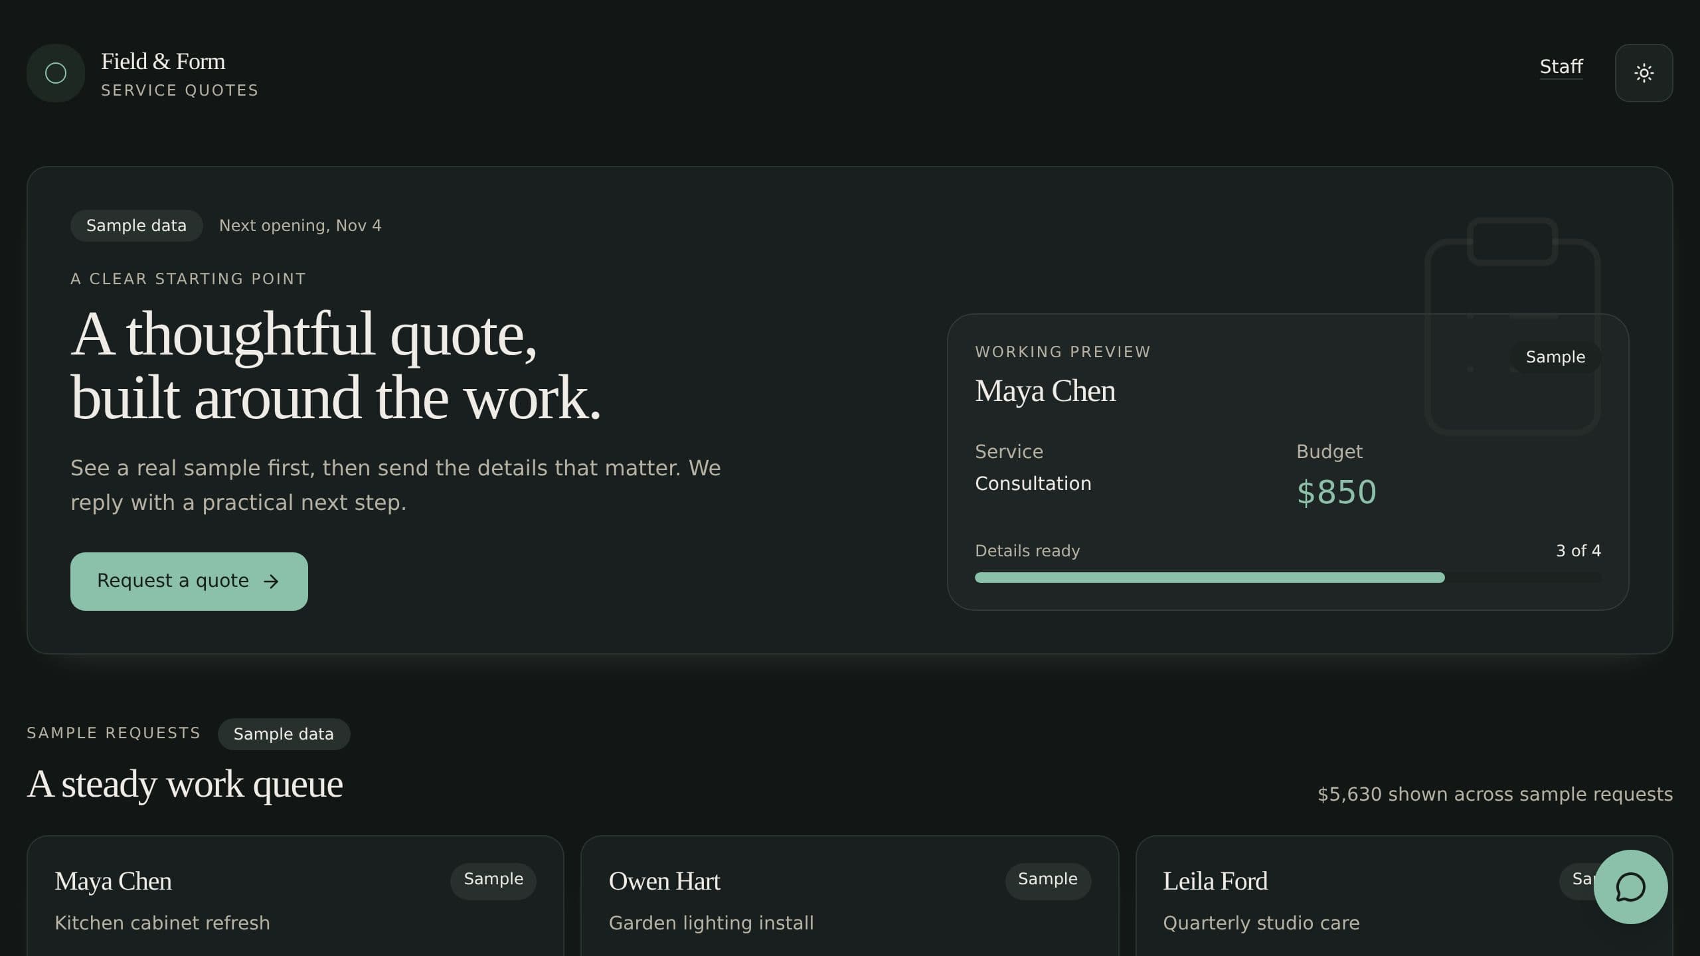Click the $5,630 shown across sample requests text
The width and height of the screenshot is (1700, 956).
click(1495, 794)
